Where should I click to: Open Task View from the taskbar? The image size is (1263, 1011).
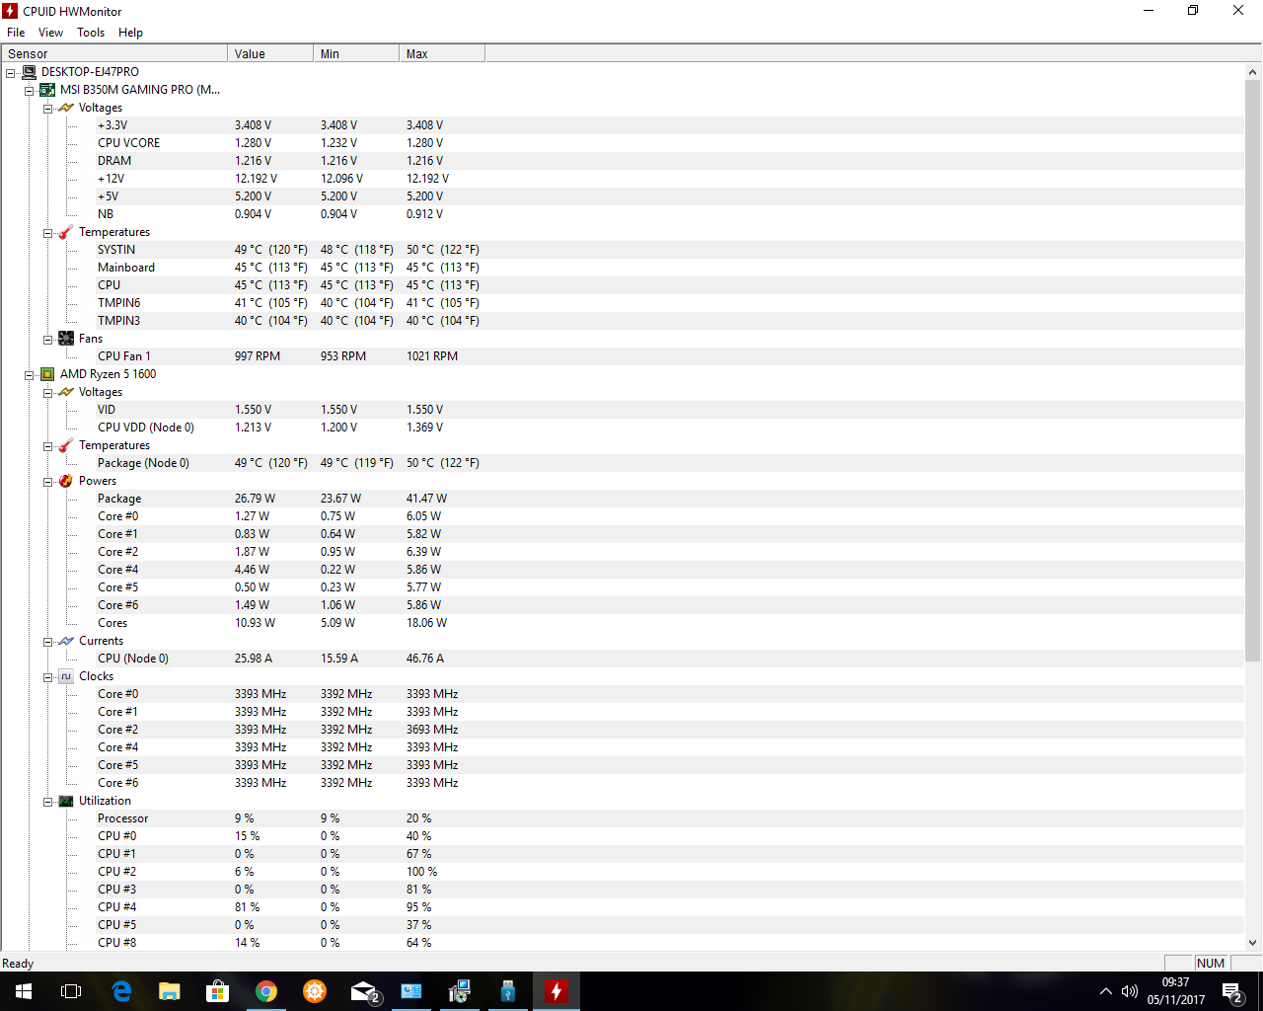(71, 991)
